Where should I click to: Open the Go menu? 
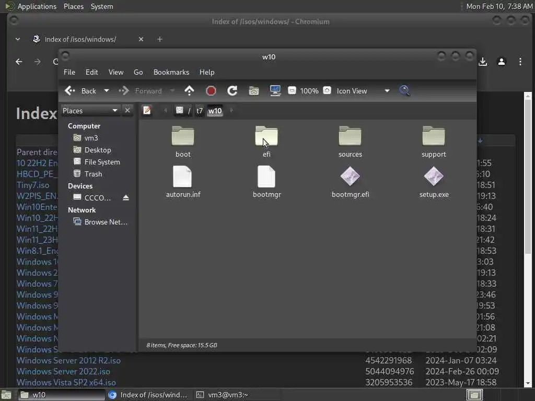[x=138, y=72]
